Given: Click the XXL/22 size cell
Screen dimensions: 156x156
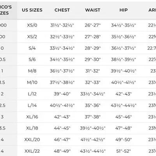Looking at the screenshot, I should point(32,151).
